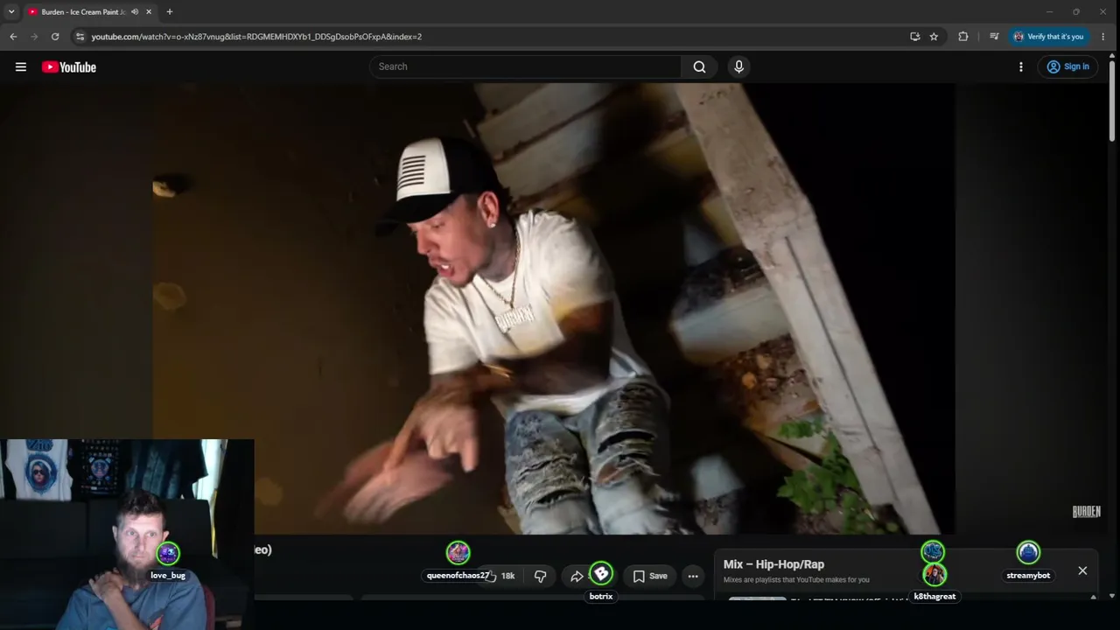1120x630 pixels.
Task: Share this video
Action: click(577, 576)
